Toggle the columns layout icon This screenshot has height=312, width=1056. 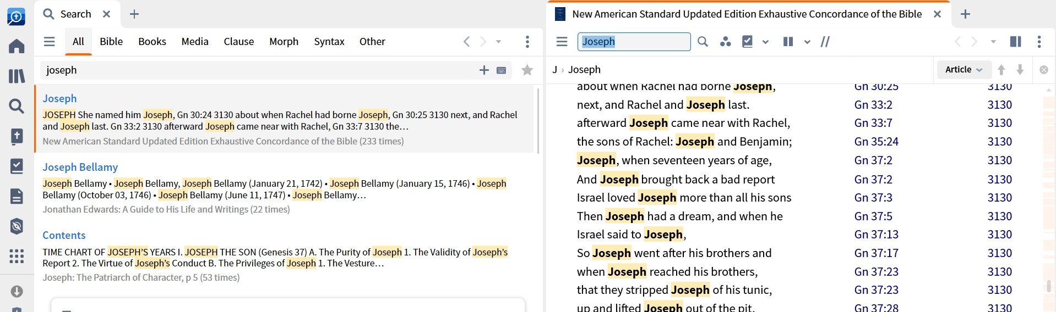click(788, 42)
